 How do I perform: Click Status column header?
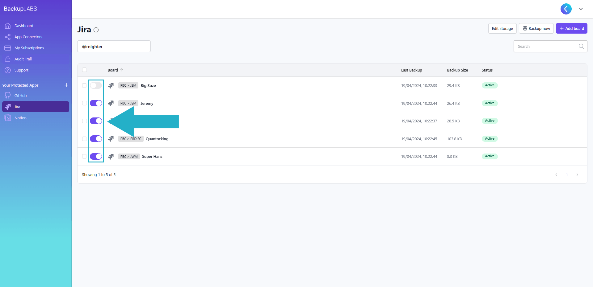click(487, 70)
